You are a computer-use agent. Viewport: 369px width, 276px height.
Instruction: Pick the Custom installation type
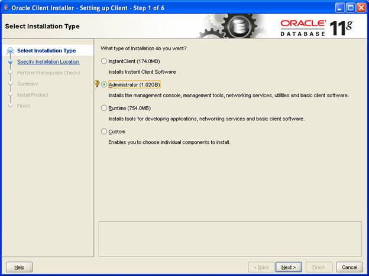point(104,132)
